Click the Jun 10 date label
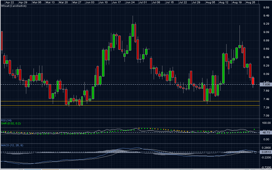This screenshot has height=170, width=272. (x=103, y=2)
